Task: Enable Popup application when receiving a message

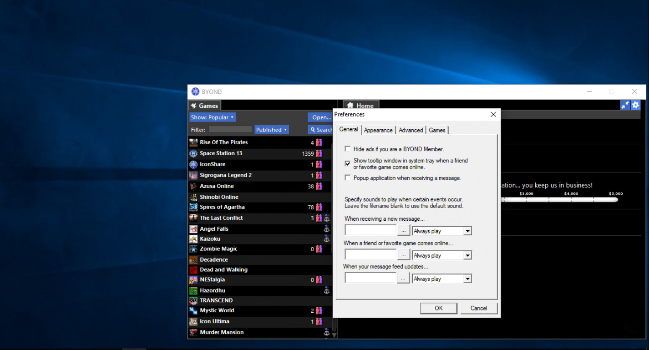Action: tap(348, 178)
